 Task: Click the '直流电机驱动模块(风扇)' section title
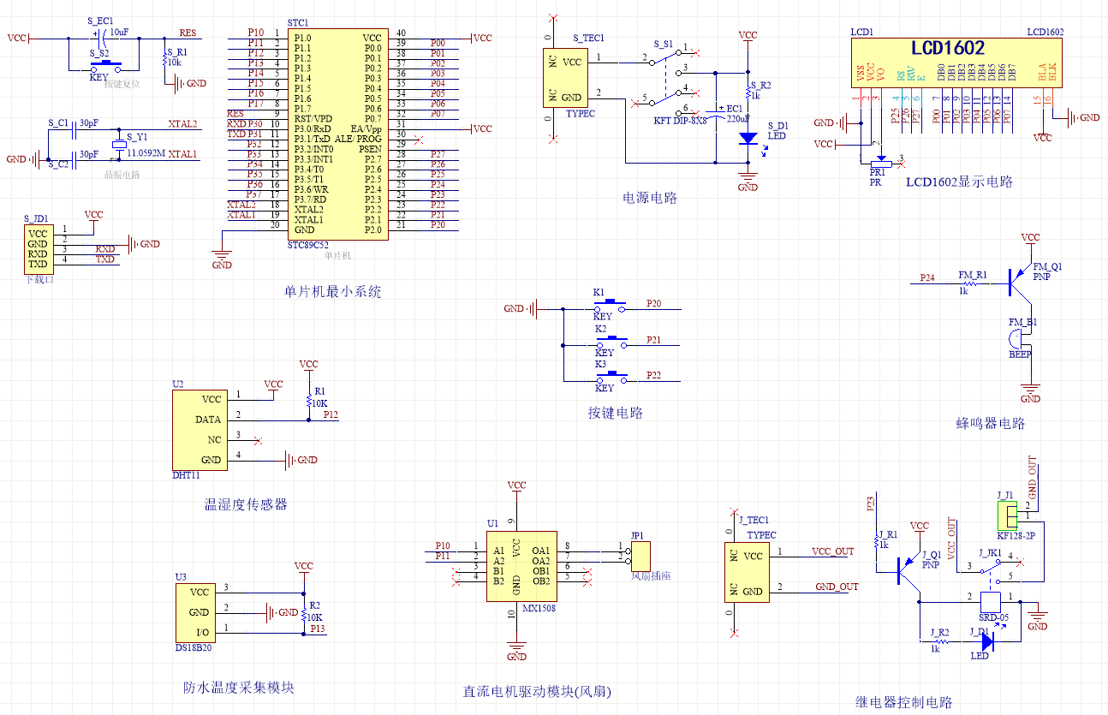click(538, 691)
